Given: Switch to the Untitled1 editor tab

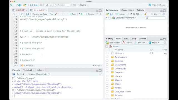Looking at the screenshot, I should [x=20, y=10].
